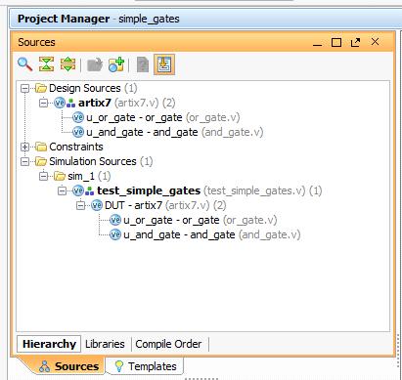Click the Simulation Sources folder icon
This screenshot has width=402, height=380.
click(41, 161)
